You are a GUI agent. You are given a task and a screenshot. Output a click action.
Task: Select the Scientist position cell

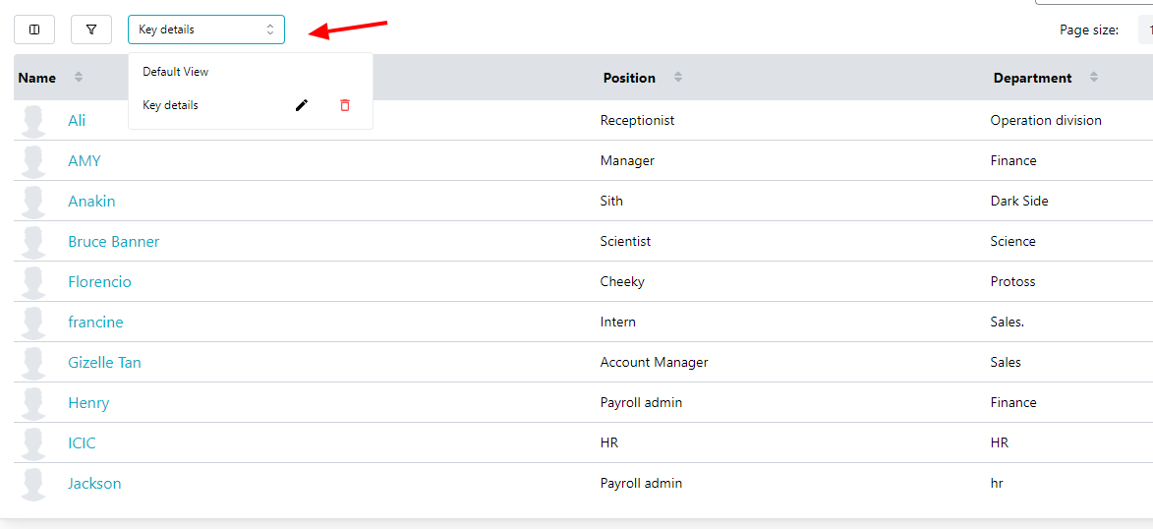[626, 241]
